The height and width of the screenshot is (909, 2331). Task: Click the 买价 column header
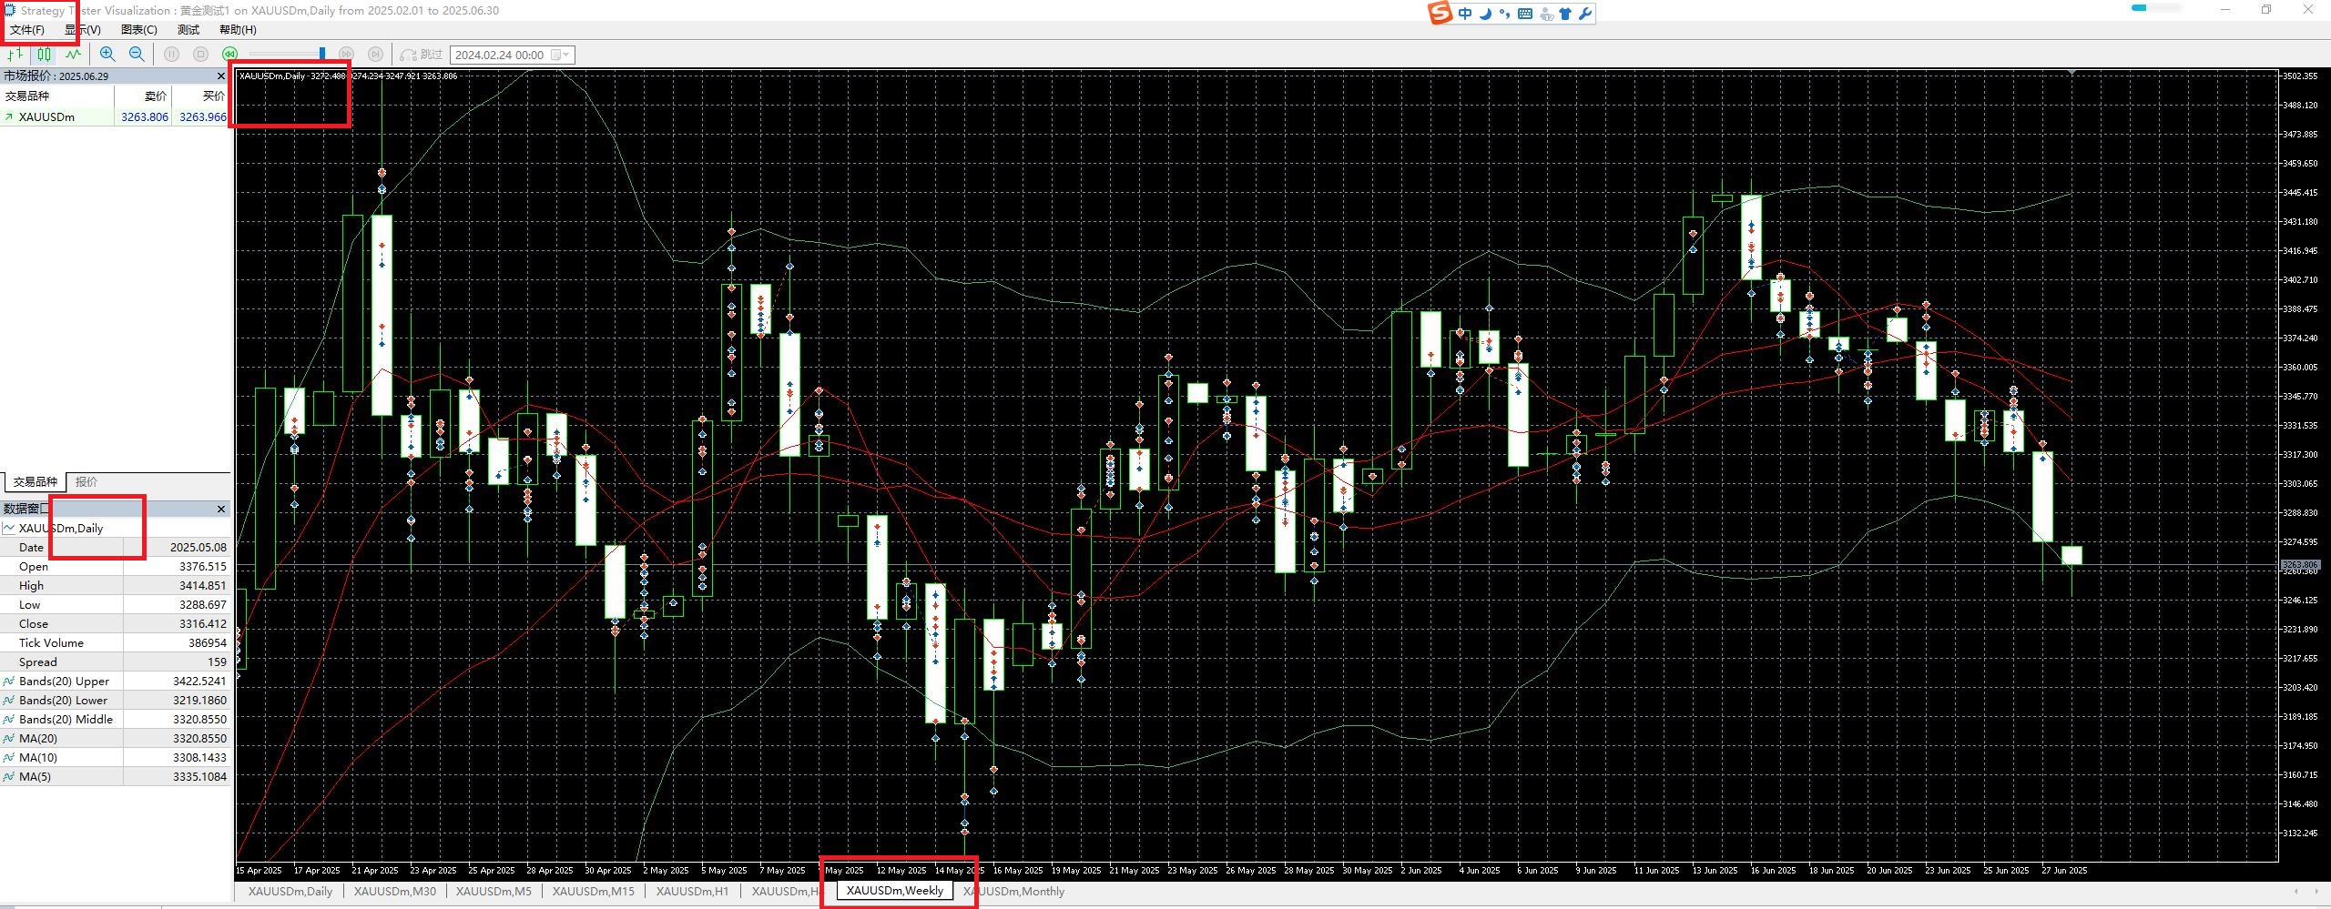click(213, 96)
